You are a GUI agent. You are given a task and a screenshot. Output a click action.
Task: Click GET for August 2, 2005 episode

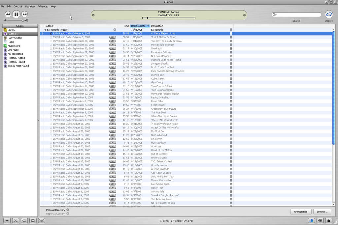pyautogui.click(x=113, y=203)
